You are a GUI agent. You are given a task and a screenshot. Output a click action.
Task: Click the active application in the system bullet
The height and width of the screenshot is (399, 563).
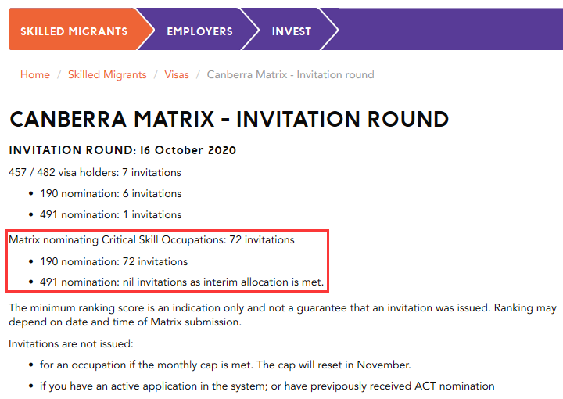(x=267, y=386)
